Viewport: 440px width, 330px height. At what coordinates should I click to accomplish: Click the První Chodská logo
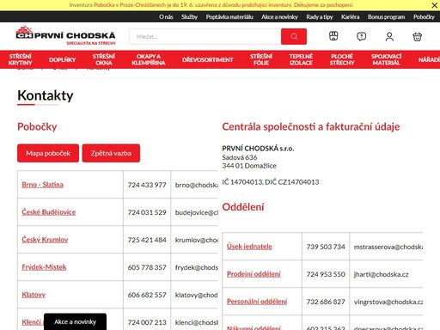(65, 35)
